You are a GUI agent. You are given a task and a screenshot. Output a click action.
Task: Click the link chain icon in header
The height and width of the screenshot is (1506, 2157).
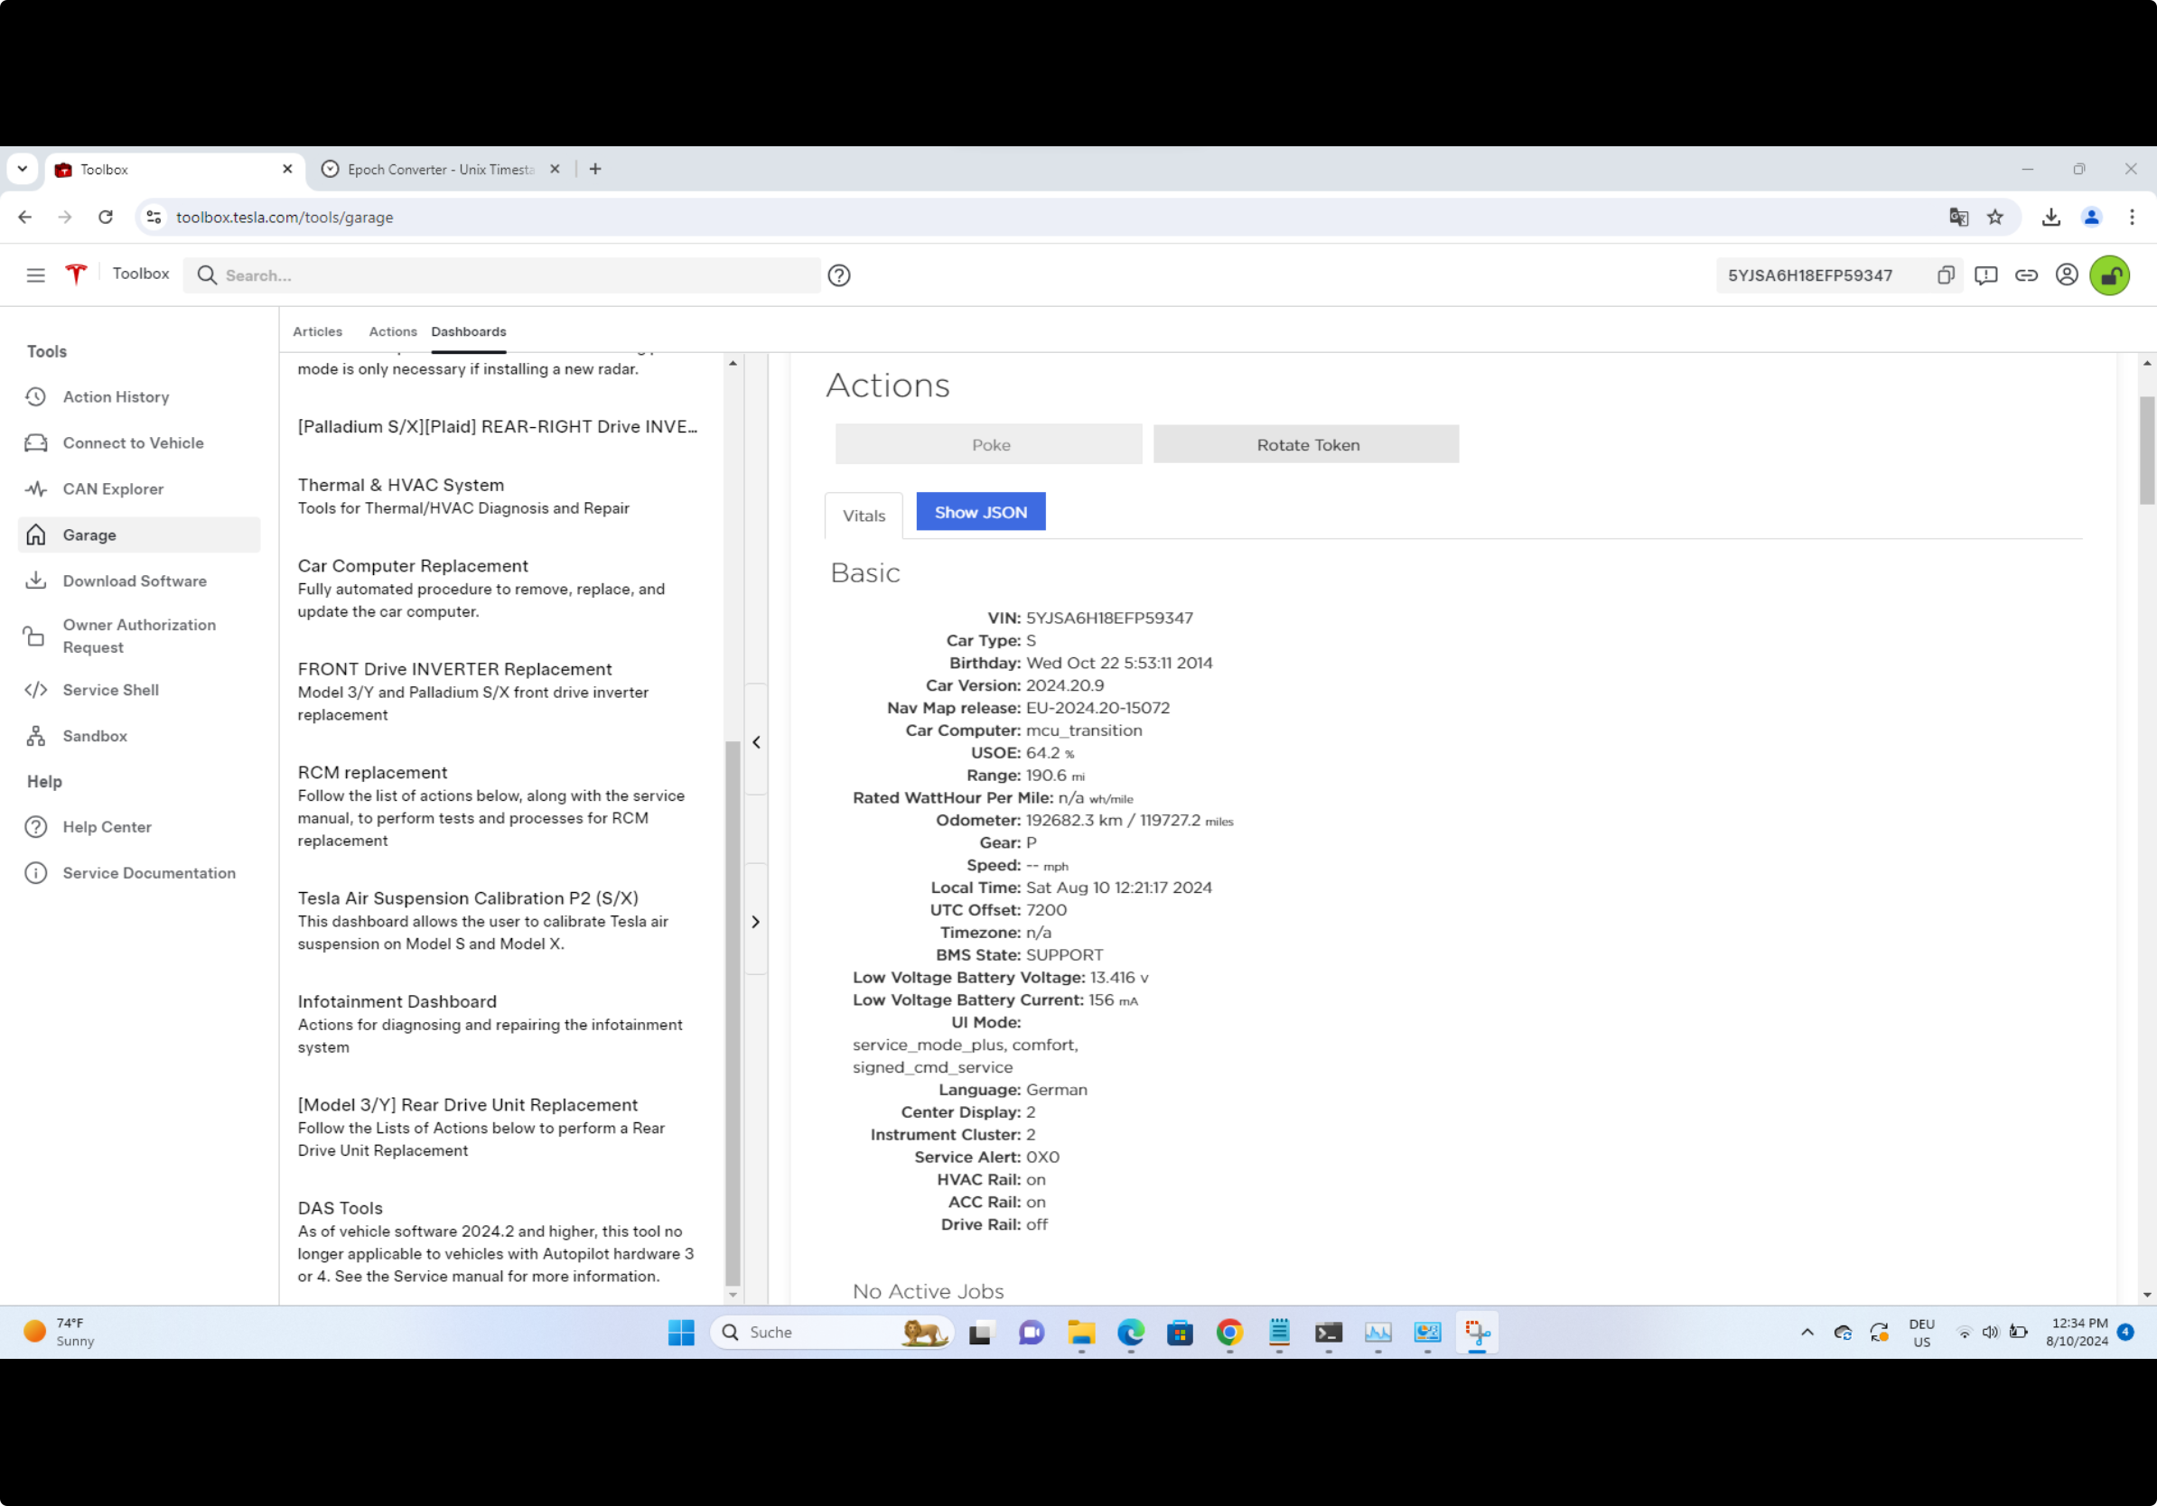[x=2025, y=275]
